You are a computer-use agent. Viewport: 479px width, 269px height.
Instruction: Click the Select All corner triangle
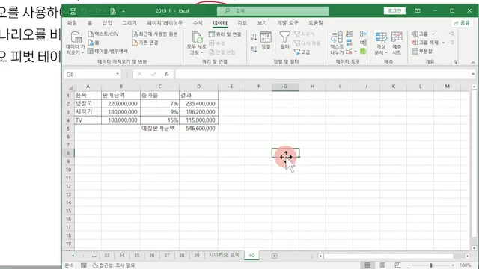70,87
